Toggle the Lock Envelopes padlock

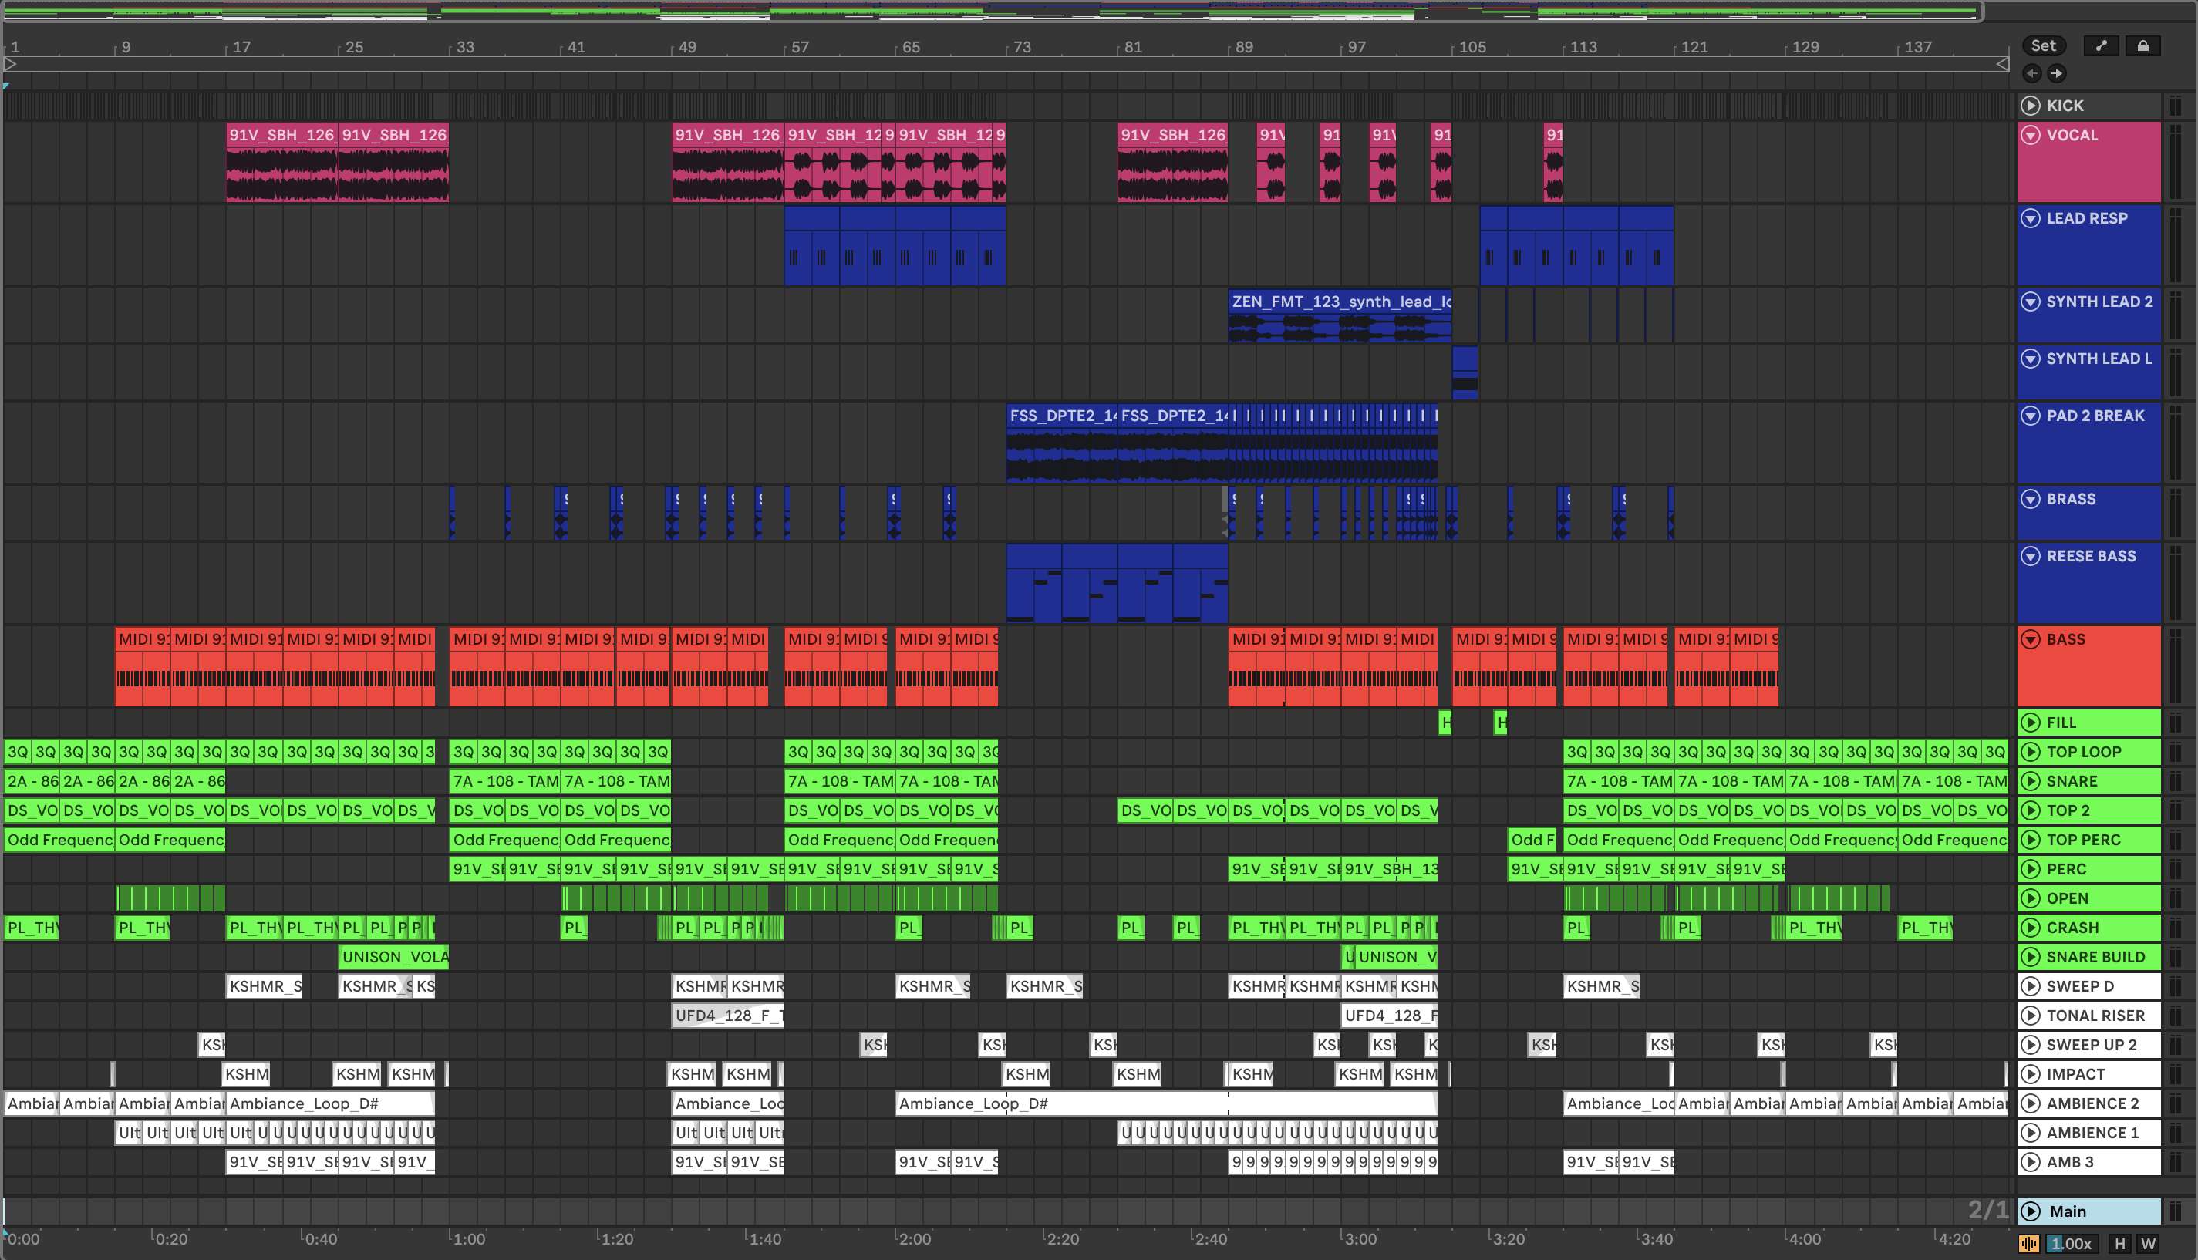pos(2142,45)
